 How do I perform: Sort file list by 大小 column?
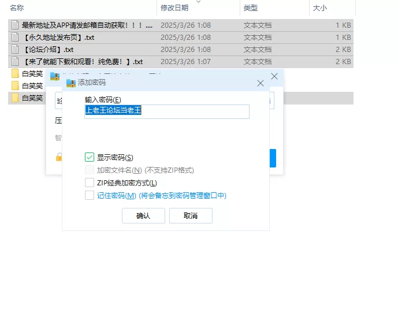pyautogui.click(x=320, y=8)
